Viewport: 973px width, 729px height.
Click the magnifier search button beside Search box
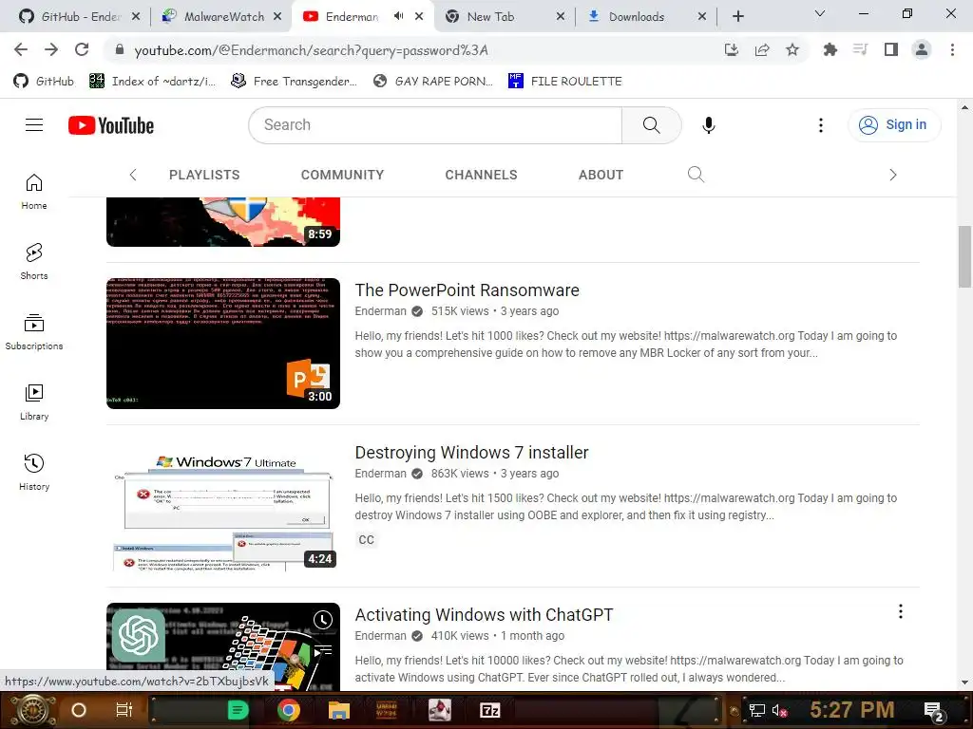(x=652, y=125)
